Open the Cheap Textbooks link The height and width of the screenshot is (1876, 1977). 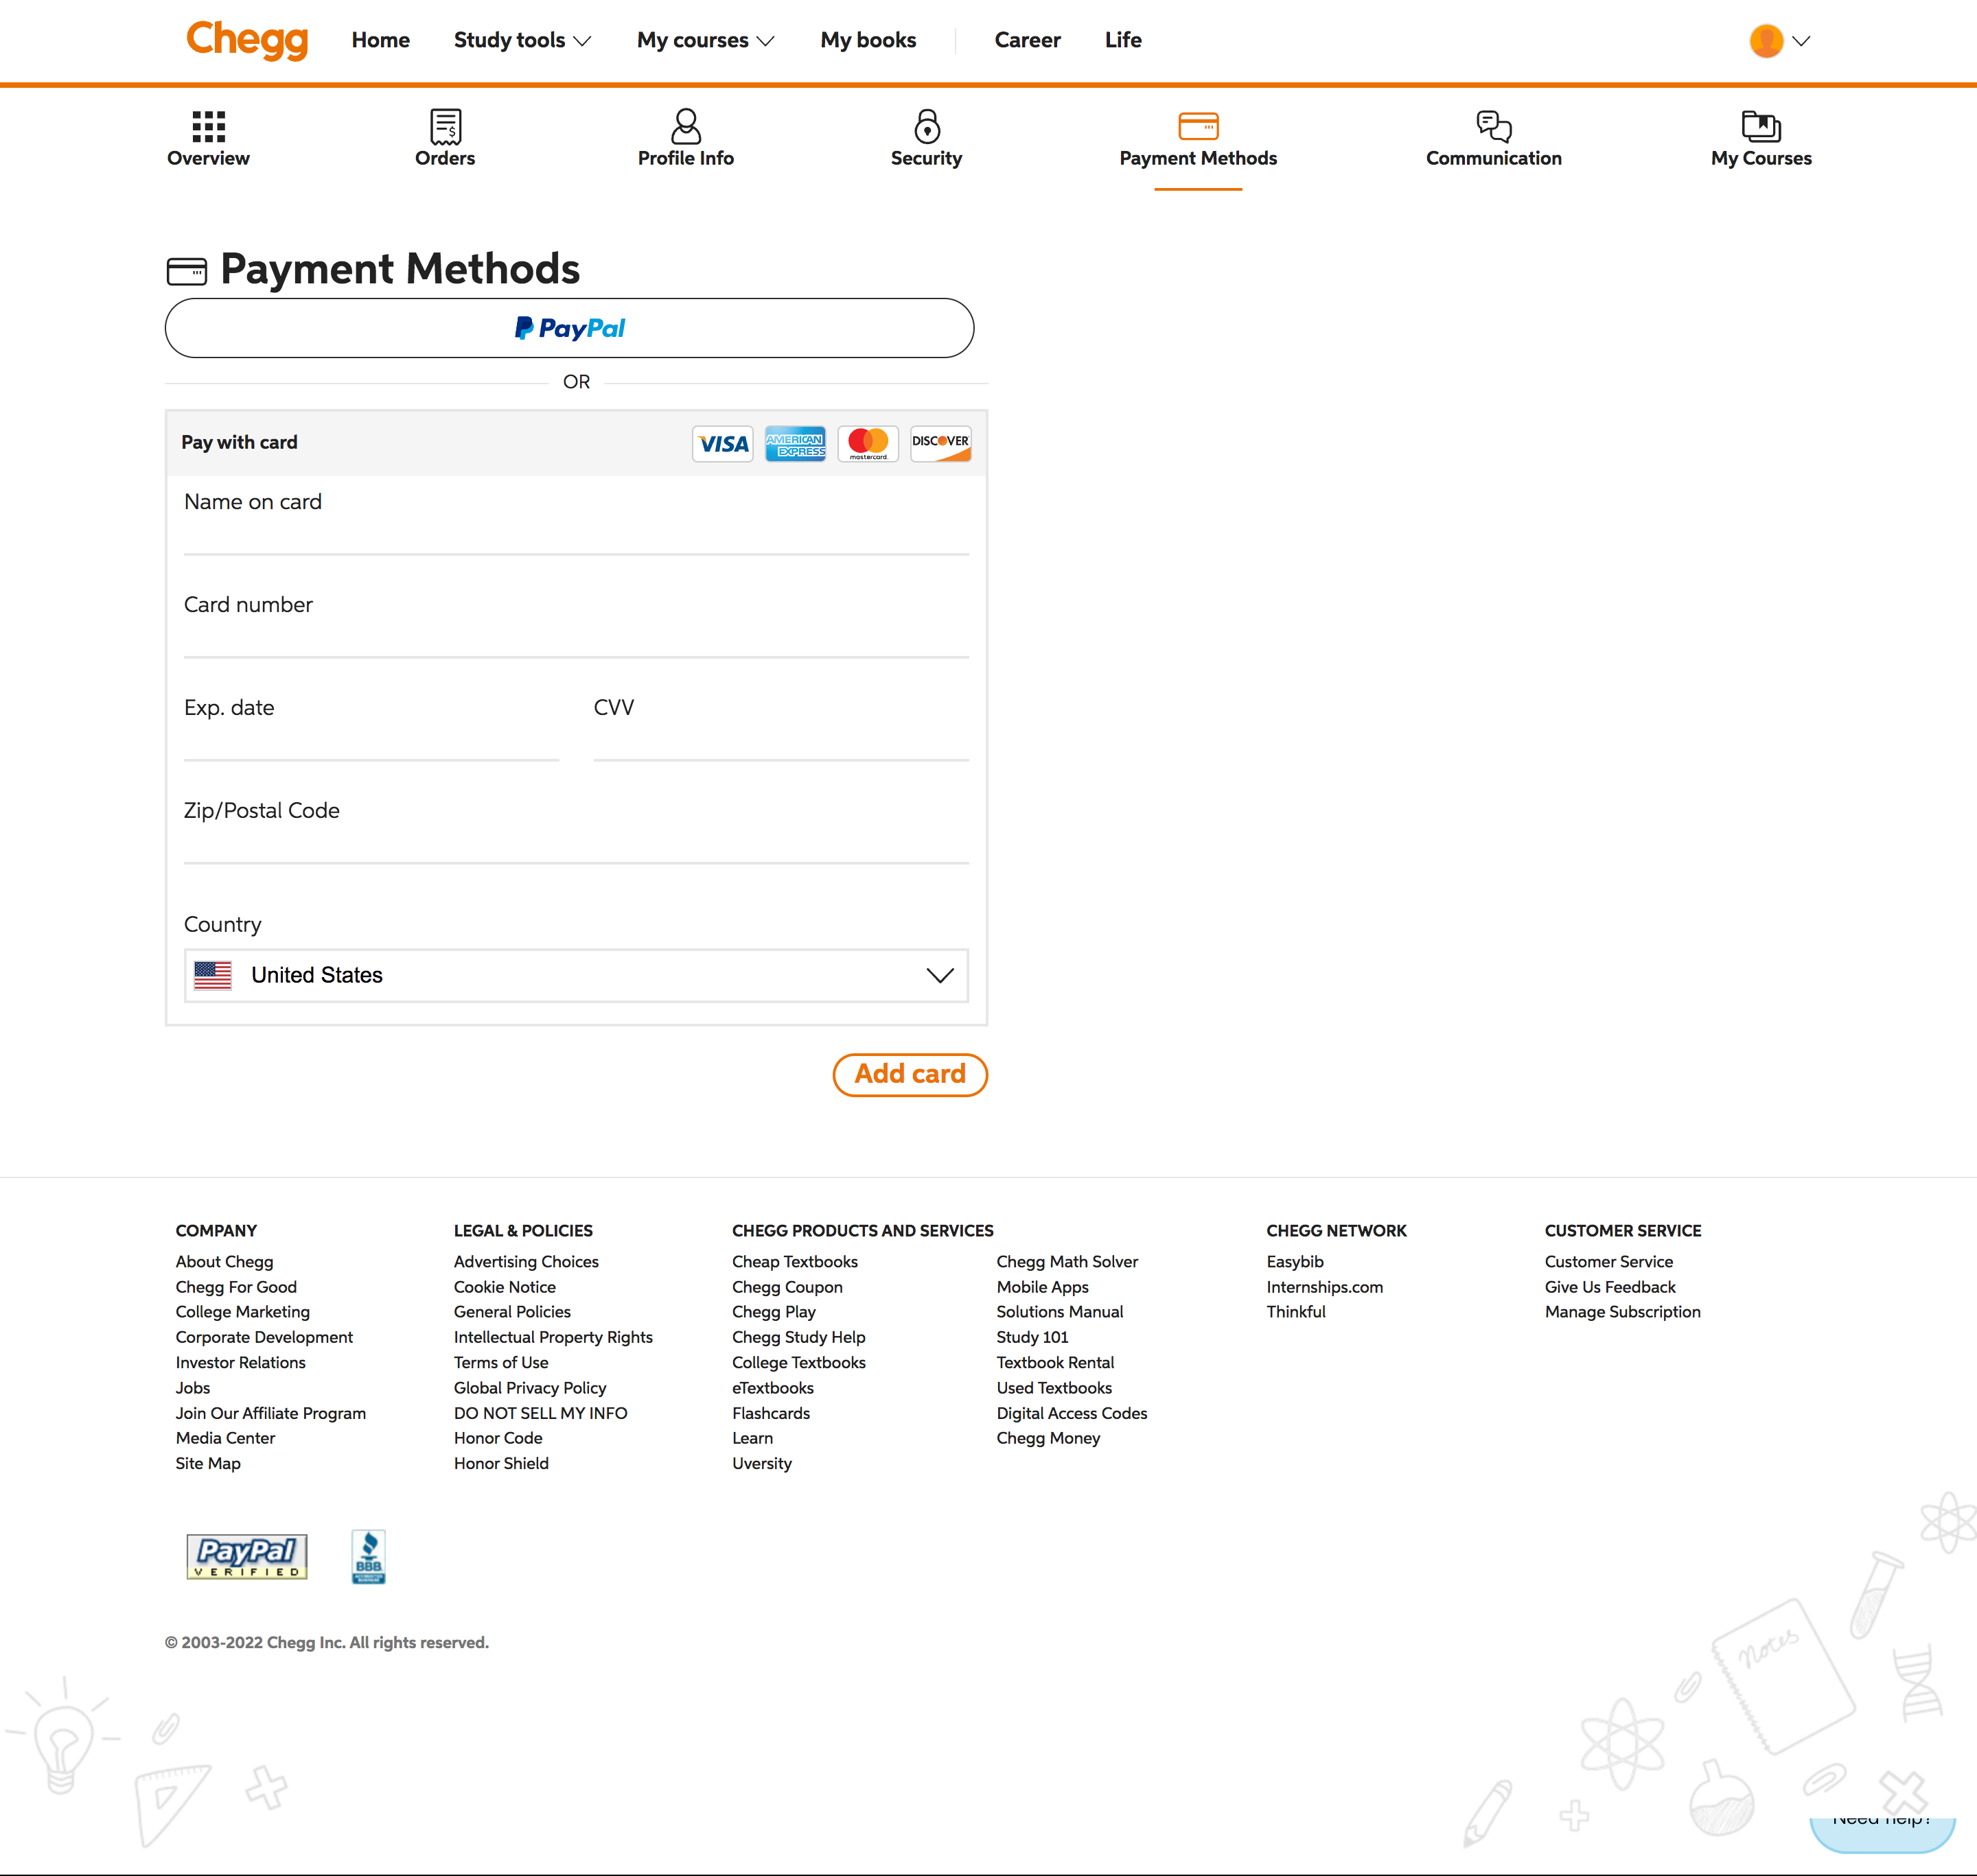[x=794, y=1262]
